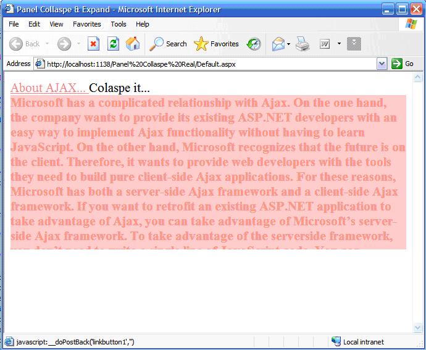Refresh the page with green arrows icon

pos(113,44)
